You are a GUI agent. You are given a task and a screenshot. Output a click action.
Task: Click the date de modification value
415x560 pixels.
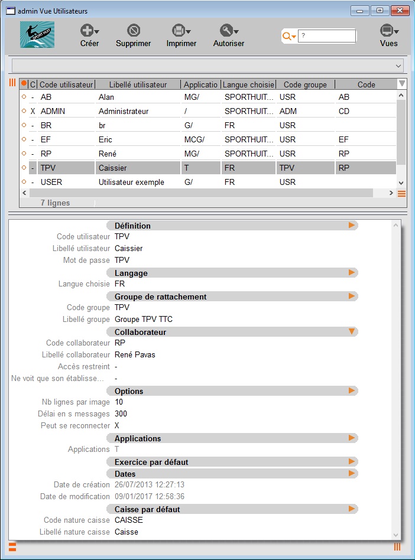tap(150, 496)
